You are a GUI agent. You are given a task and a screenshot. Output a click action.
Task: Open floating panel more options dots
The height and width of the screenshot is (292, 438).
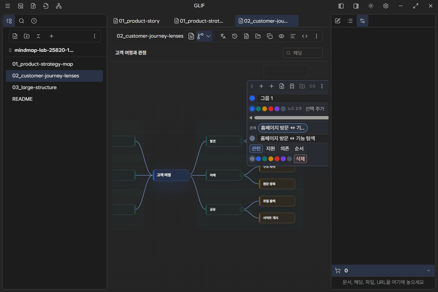322,86
